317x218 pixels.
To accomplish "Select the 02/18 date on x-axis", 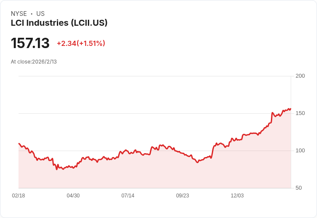I will pos(19,196).
